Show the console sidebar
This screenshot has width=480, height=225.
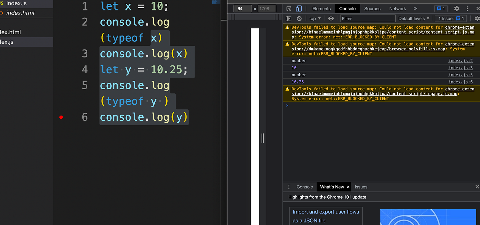coord(288,18)
